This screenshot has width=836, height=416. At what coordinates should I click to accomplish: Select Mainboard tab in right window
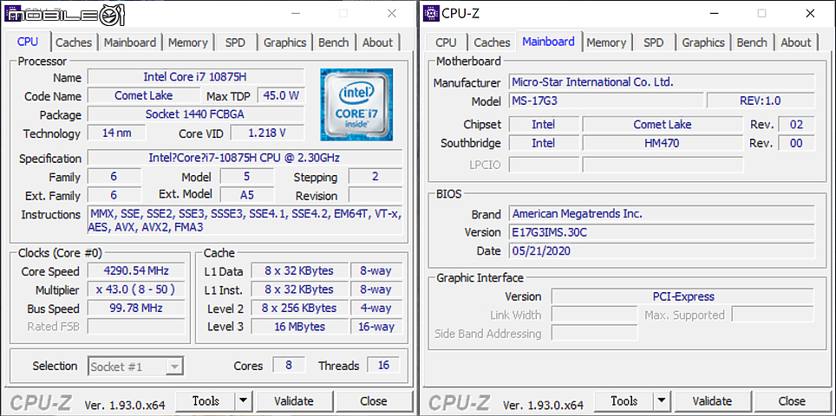point(549,42)
